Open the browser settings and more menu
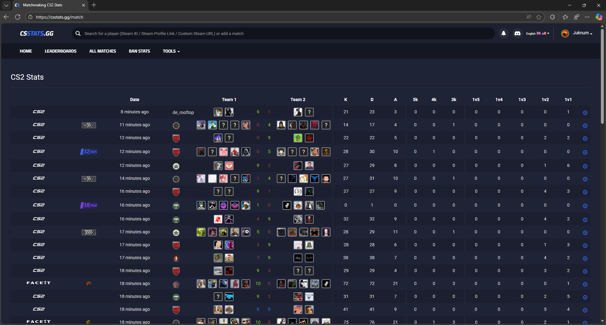The width and height of the screenshot is (606, 325). tap(587, 17)
